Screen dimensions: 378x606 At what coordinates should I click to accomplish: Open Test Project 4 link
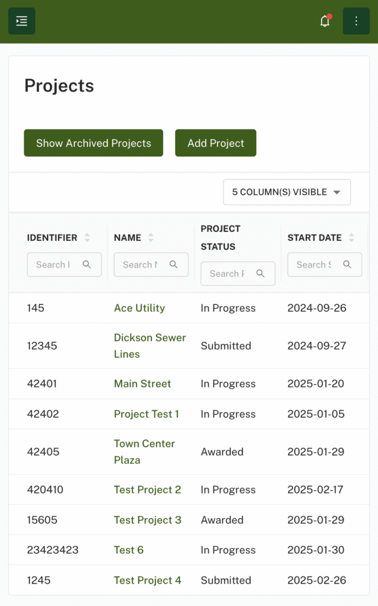tap(148, 580)
